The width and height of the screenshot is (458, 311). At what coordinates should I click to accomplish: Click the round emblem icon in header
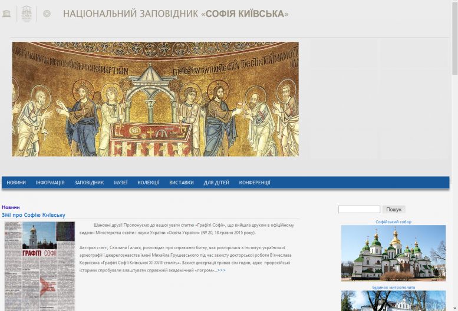(x=47, y=14)
